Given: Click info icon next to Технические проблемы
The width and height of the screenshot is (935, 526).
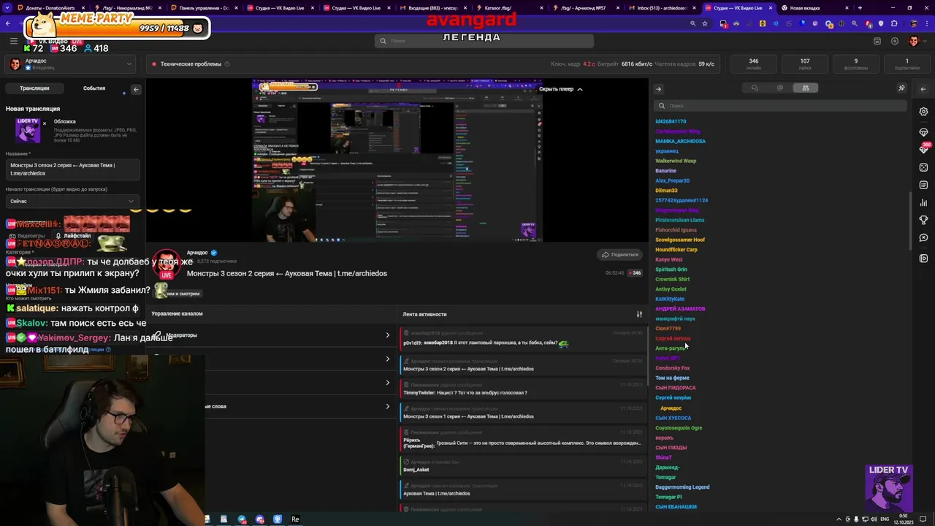Looking at the screenshot, I should 227,64.
